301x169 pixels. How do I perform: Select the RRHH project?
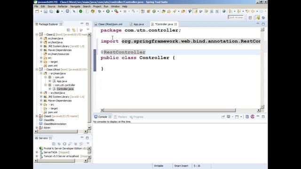47,128
